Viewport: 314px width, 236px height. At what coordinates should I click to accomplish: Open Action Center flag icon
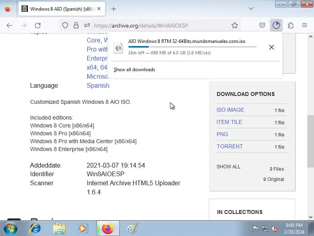pos(255,229)
